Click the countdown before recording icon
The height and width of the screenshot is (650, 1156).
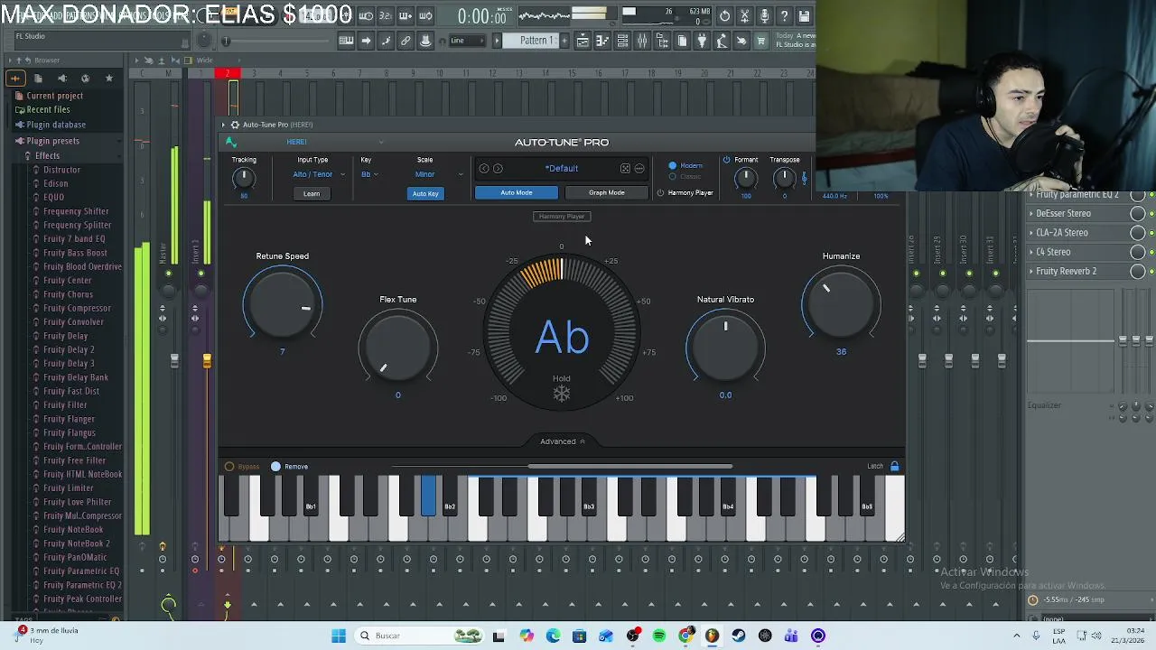tap(386, 15)
